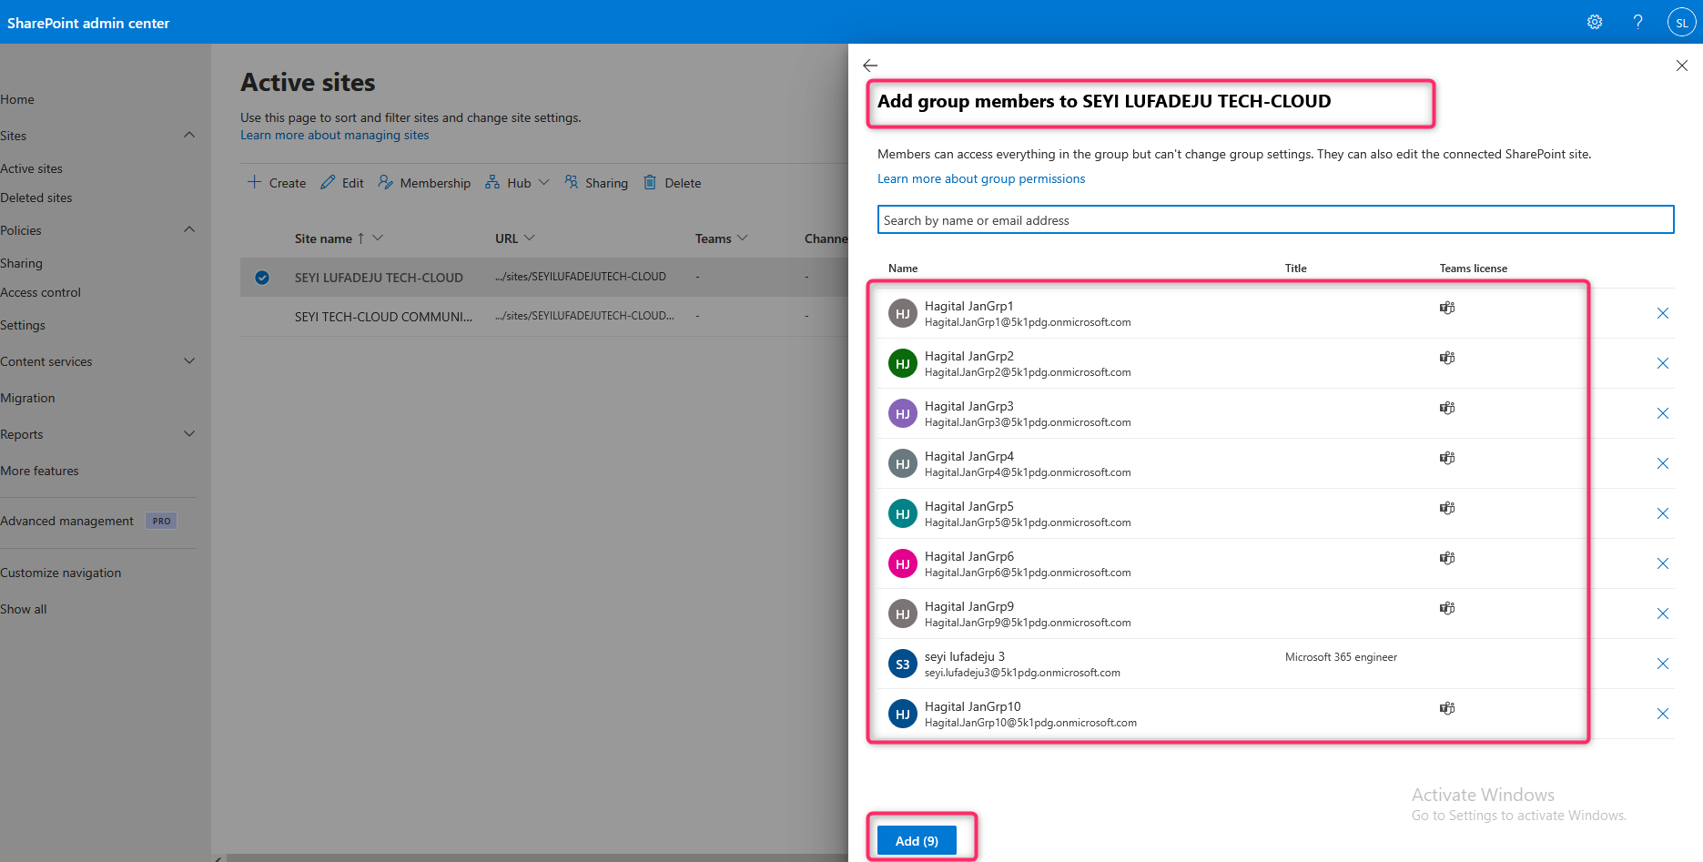Open Active sites in the sidebar
This screenshot has width=1703, height=862.
pyautogui.click(x=32, y=168)
